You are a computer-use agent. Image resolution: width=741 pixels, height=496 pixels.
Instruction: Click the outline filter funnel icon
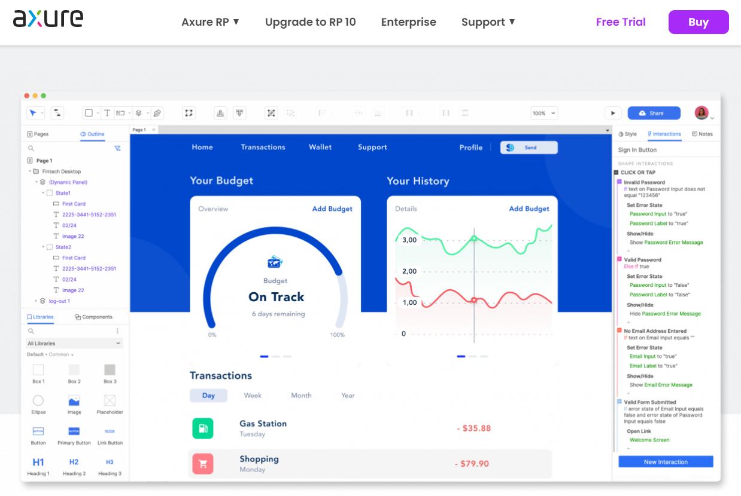[117, 148]
